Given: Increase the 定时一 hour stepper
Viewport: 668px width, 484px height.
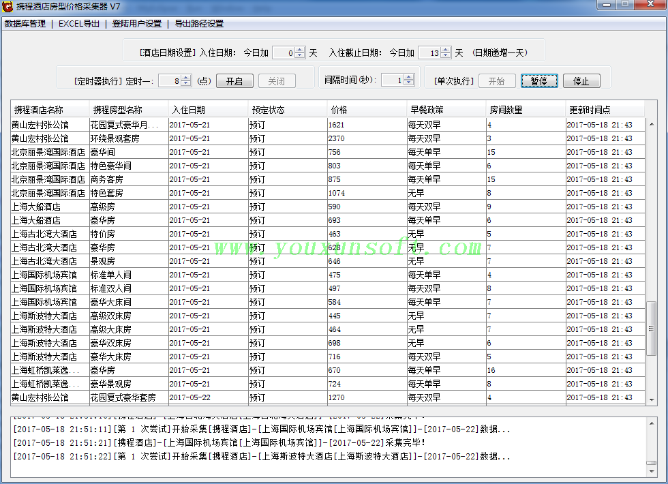Looking at the screenshot, I should [185, 78].
